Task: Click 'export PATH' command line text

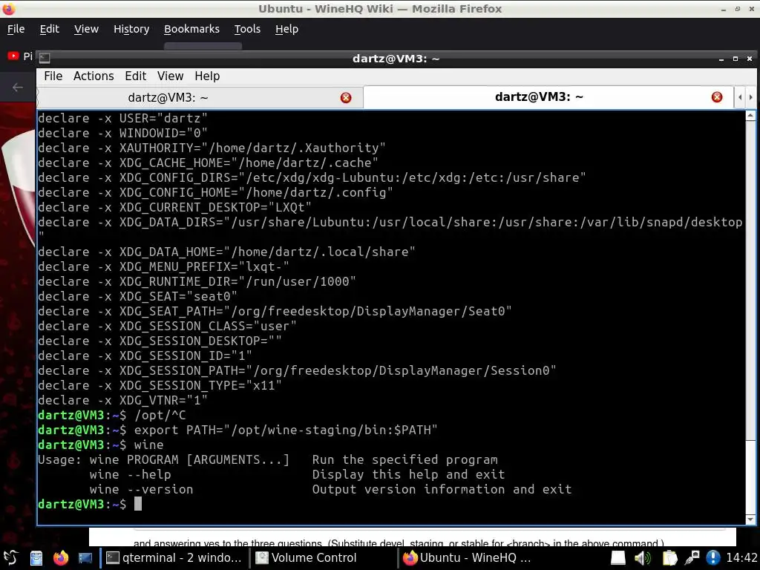Action: coord(286,430)
